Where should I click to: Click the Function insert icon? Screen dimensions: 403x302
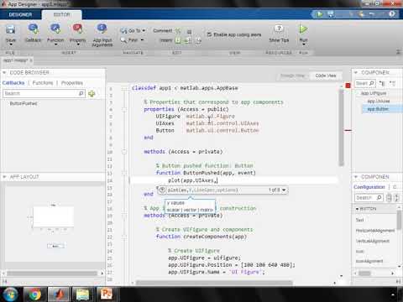point(55,29)
